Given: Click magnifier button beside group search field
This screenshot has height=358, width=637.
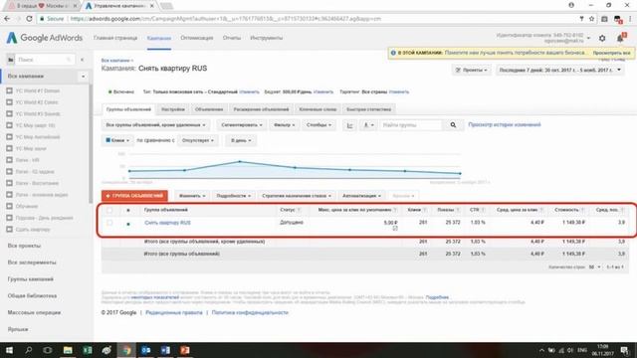Looking at the screenshot, I should [453, 125].
